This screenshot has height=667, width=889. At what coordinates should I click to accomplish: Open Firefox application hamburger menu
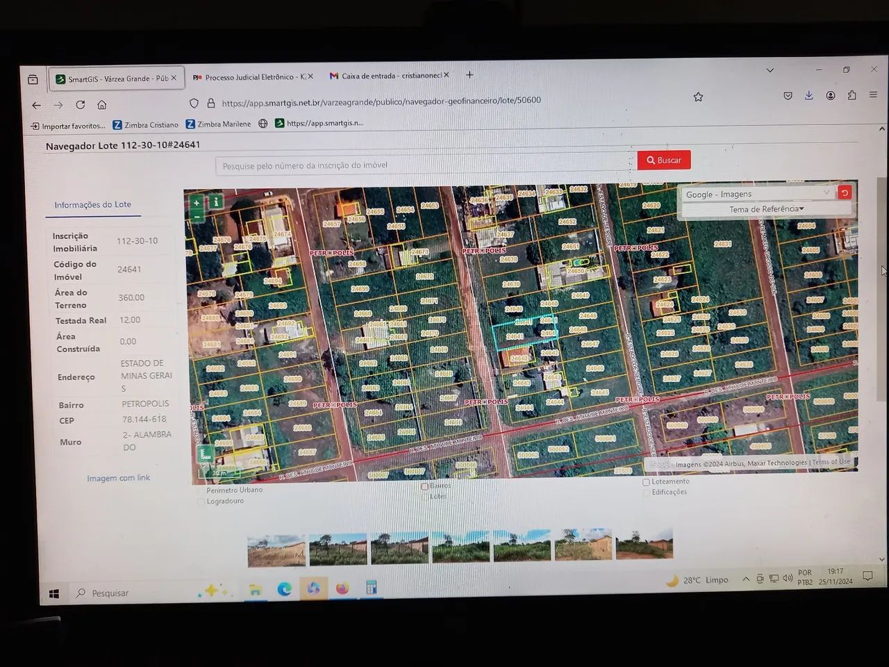(873, 95)
